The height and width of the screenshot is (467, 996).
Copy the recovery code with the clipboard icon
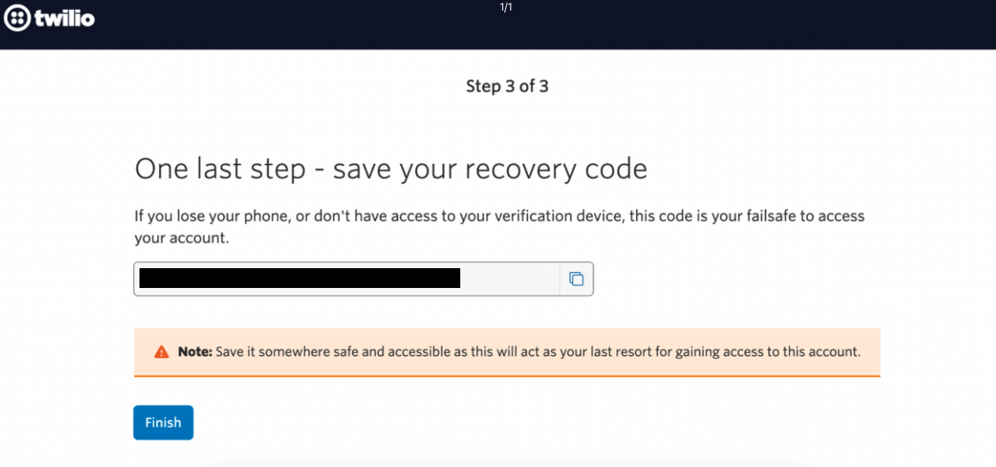tap(576, 279)
